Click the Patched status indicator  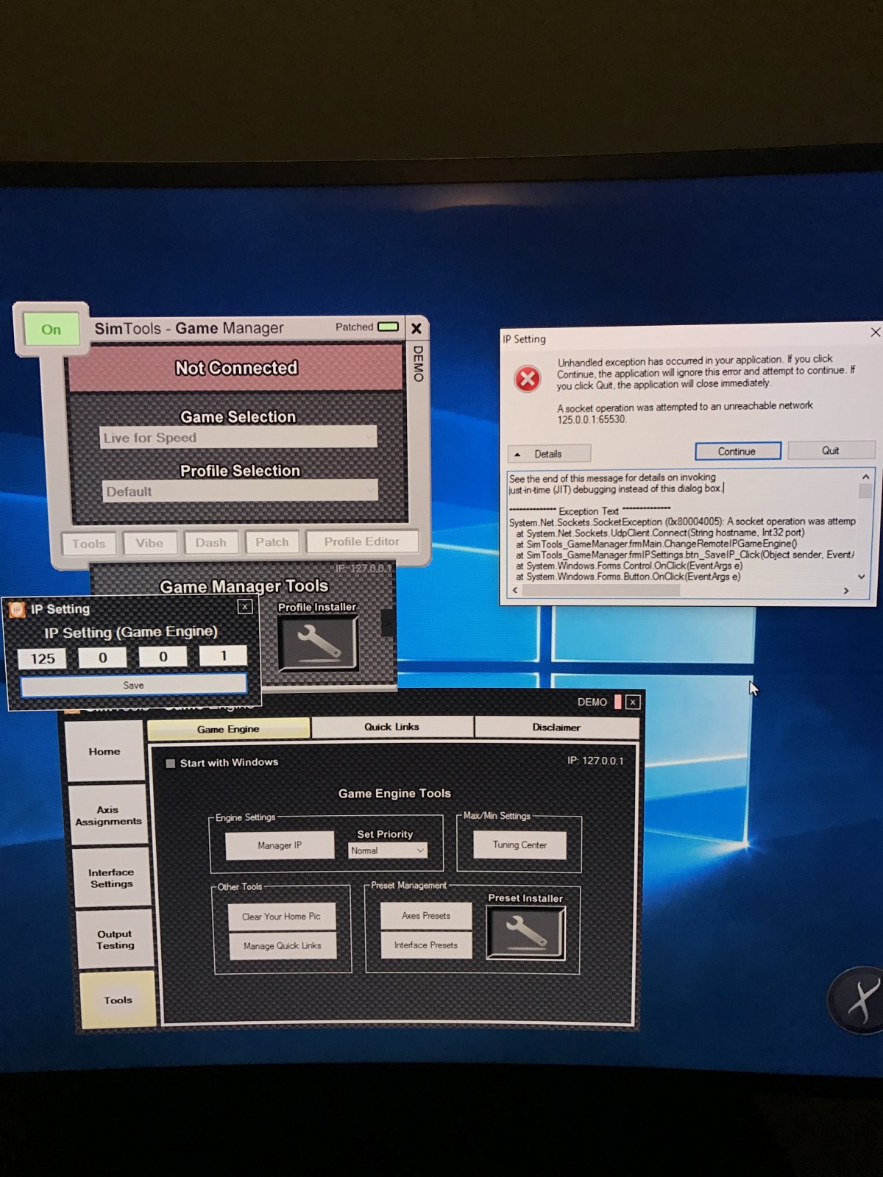[388, 327]
